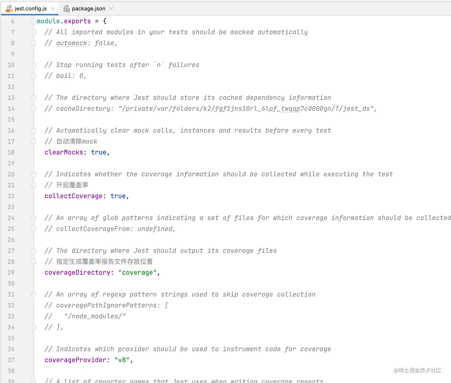The height and width of the screenshot is (383, 451).
Task: Collapse the automock comment block at line 7
Action: pyautogui.click(x=33, y=32)
